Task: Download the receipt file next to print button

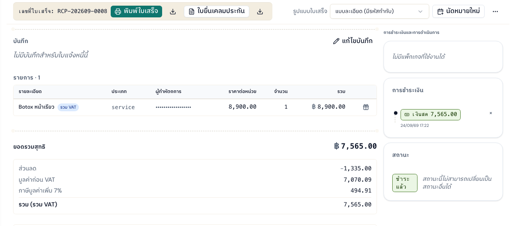Action: click(173, 12)
